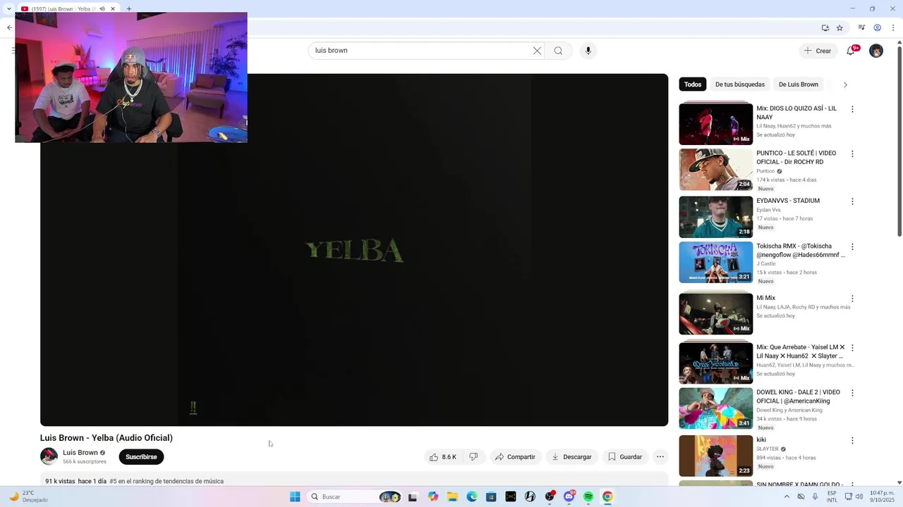Viewport: 903px width, 507px height.
Task: Save the video with Guardar
Action: [625, 457]
